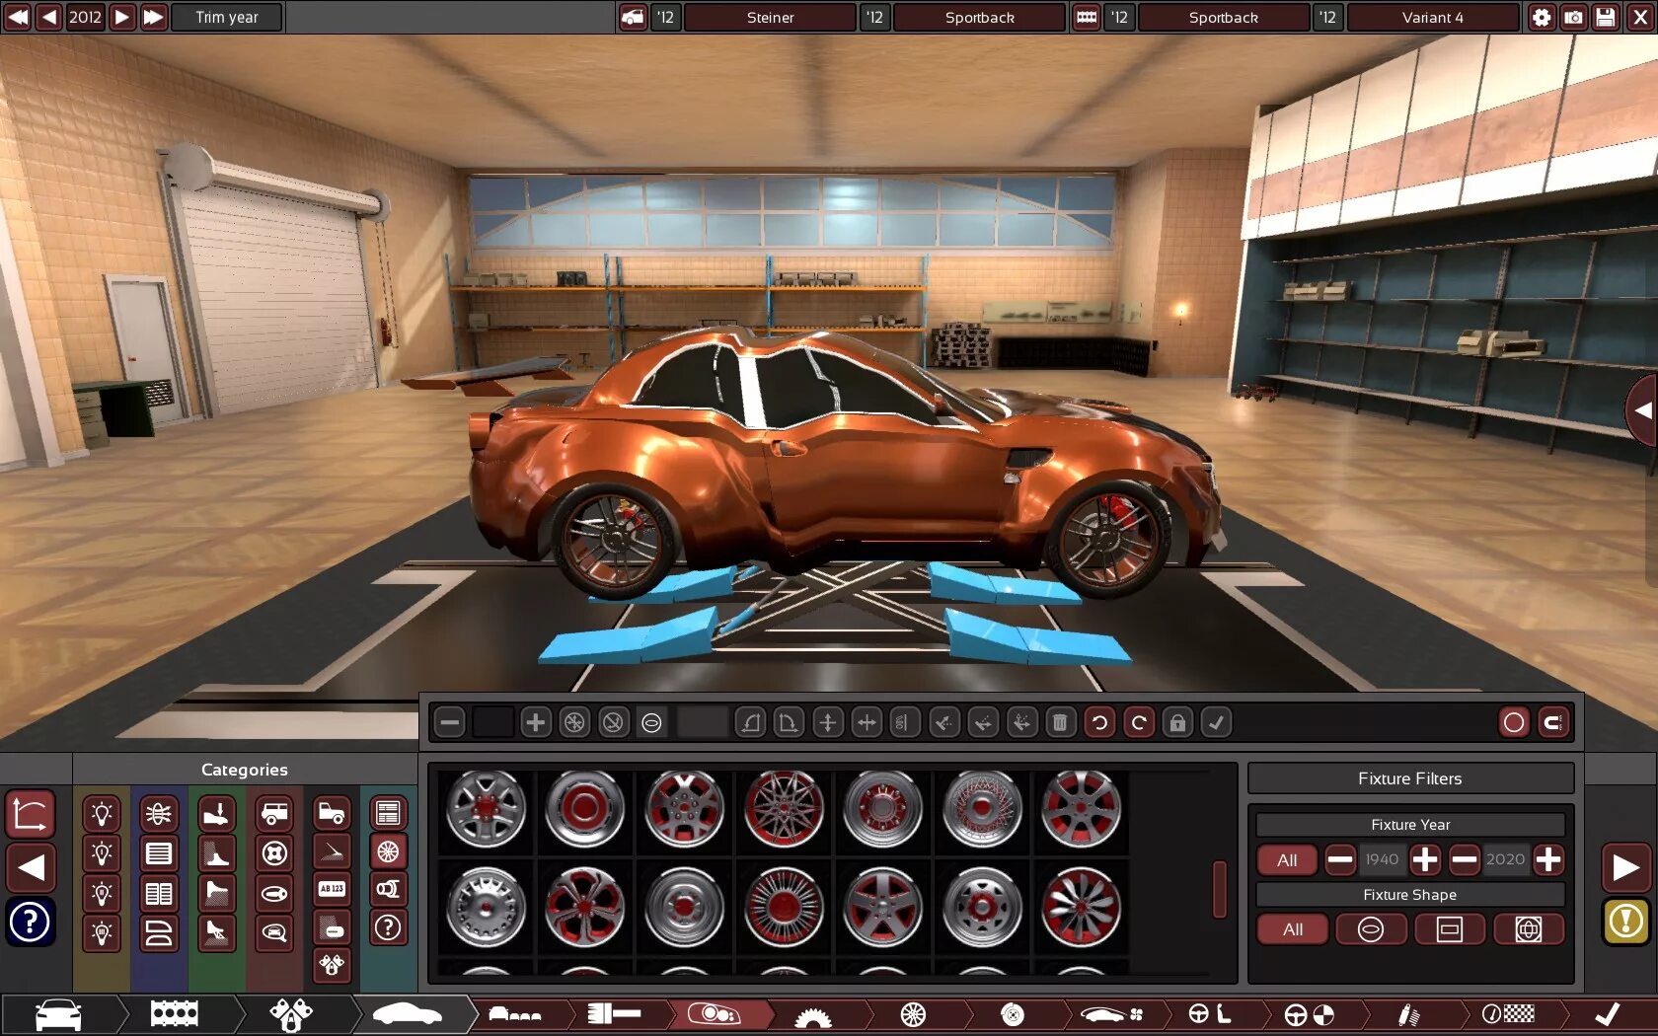Step trim year forward one year
Image resolution: width=1658 pixels, height=1036 pixels.
(x=121, y=17)
